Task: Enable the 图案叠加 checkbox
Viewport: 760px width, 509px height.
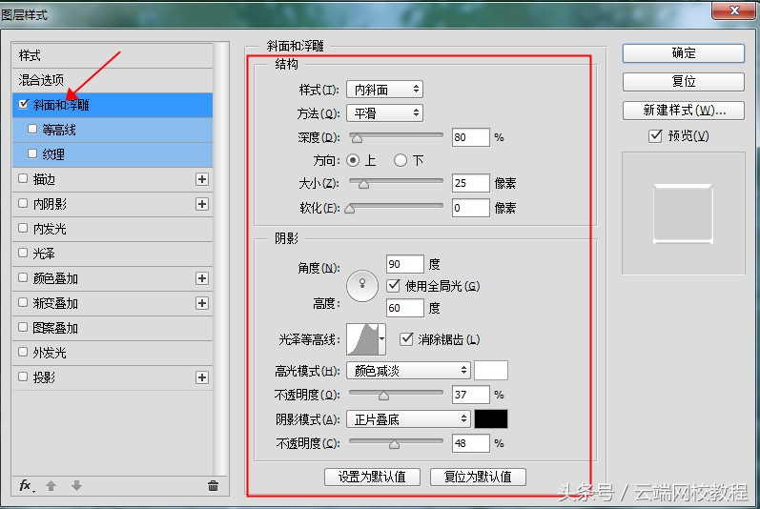Action: pyautogui.click(x=23, y=327)
